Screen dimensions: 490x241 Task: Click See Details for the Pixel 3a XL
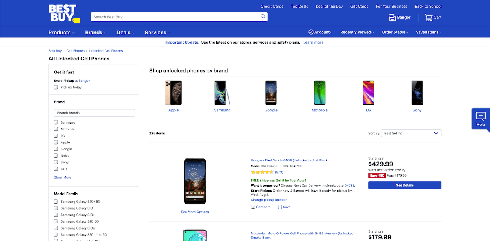[405, 185]
